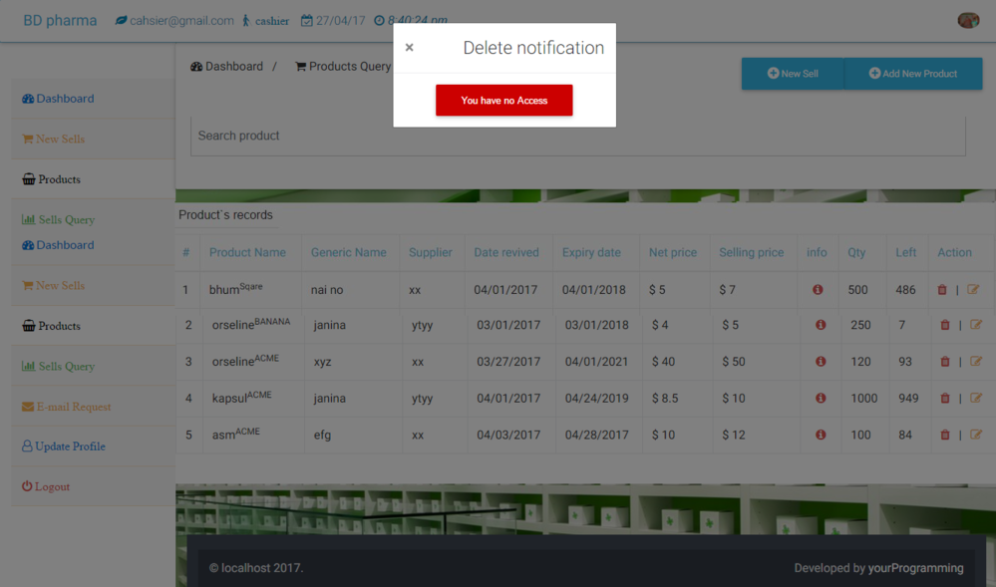The width and height of the screenshot is (996, 587).
Task: Click the info icon for asm product
Action: 821,436
